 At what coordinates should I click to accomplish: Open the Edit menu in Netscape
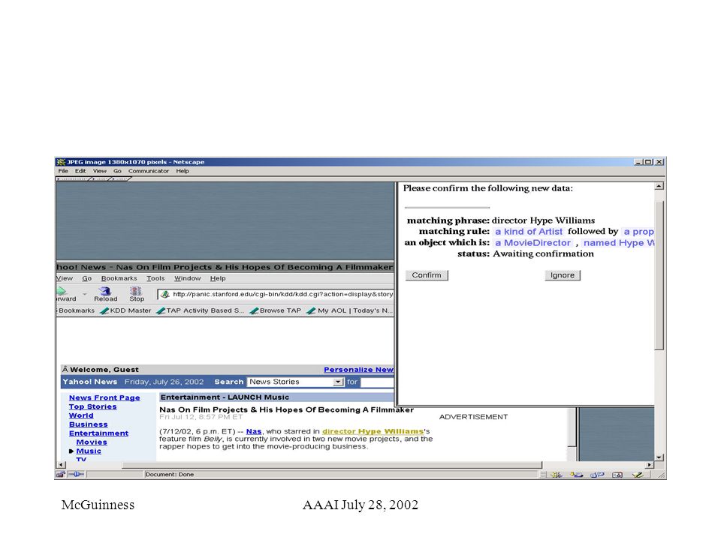80,171
